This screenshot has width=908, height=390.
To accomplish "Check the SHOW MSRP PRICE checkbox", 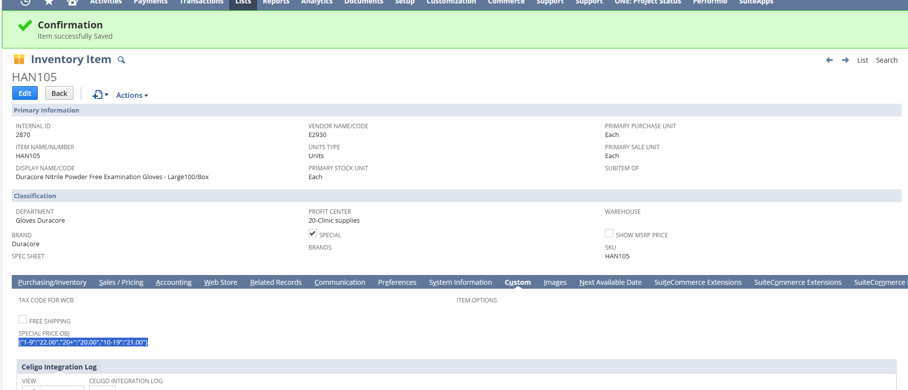I will 609,234.
